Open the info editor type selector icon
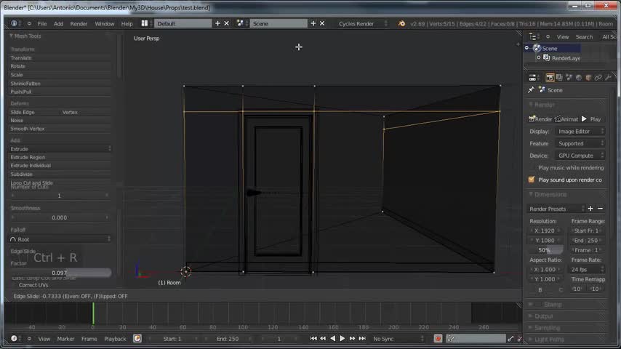Viewport: 621px width, 349px height. pos(14,23)
